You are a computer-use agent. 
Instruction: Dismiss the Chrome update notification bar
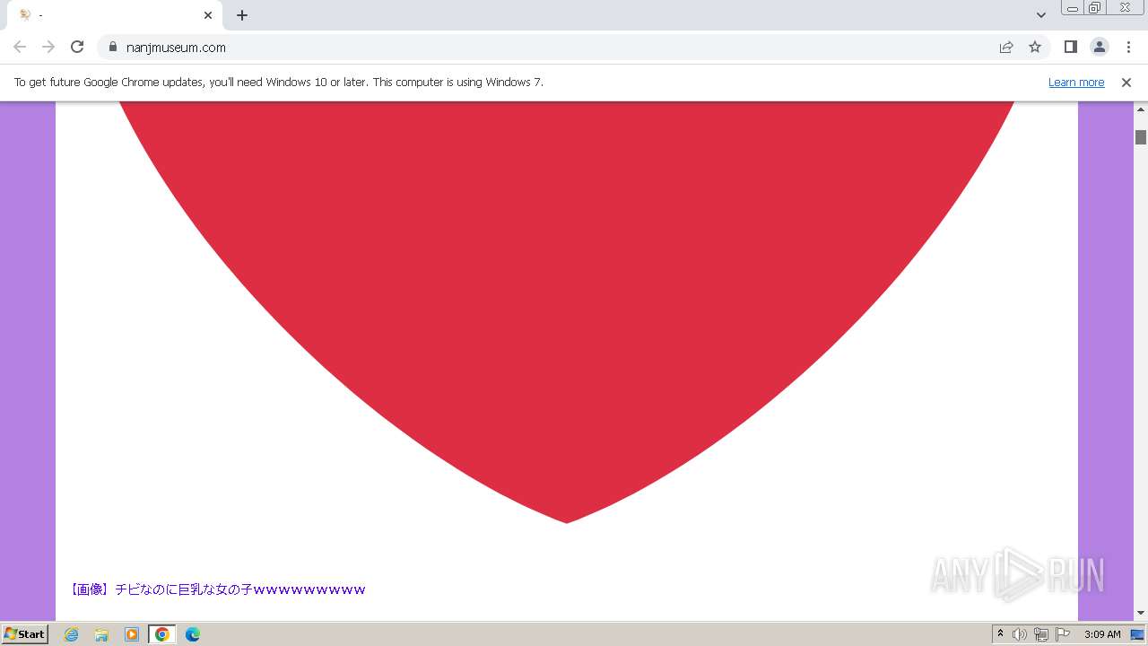tap(1126, 82)
